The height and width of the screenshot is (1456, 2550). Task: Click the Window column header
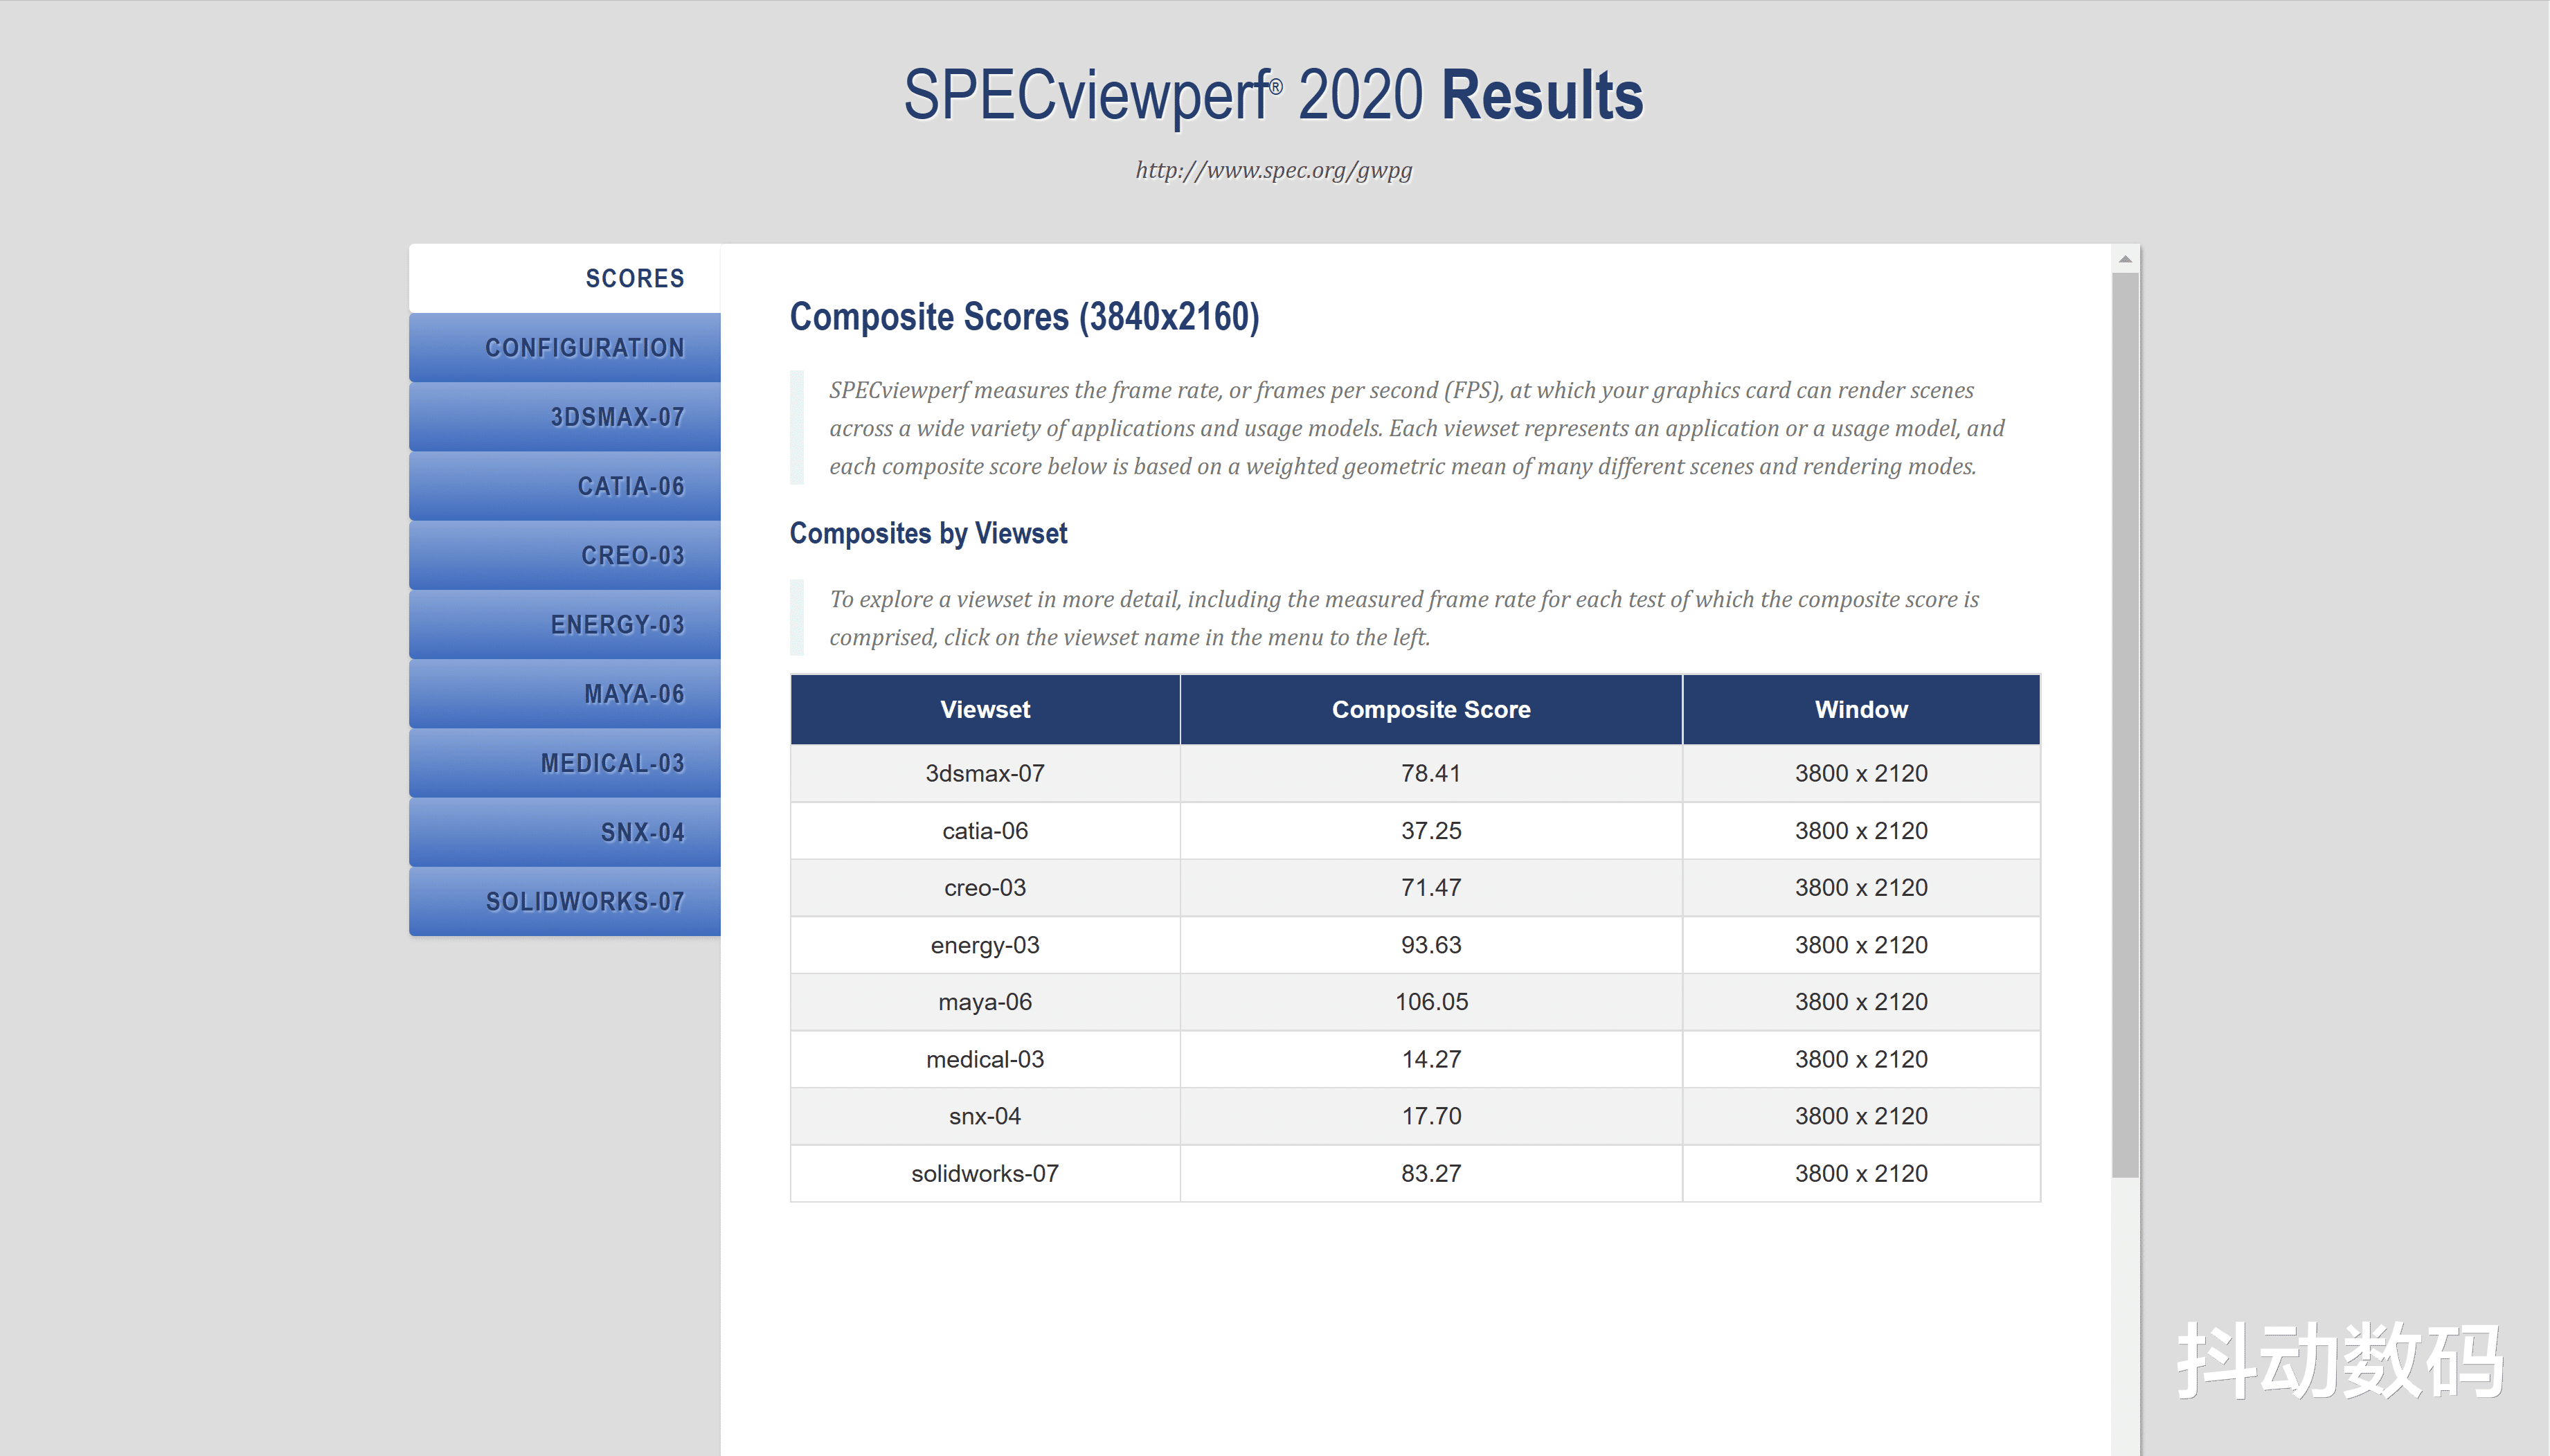tap(1861, 709)
